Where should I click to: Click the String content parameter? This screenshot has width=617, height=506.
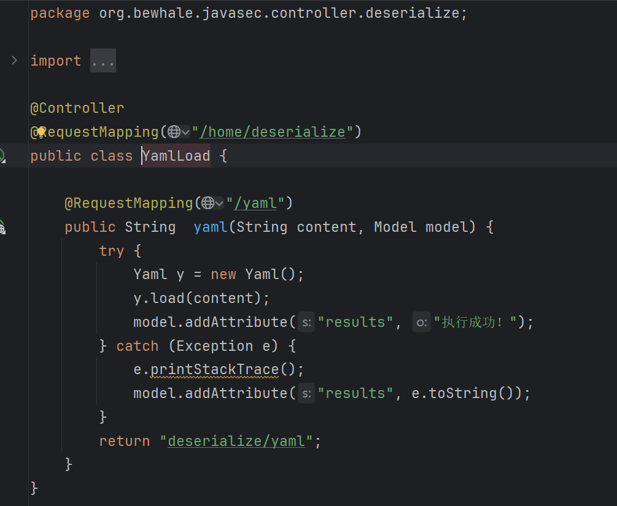297,228
